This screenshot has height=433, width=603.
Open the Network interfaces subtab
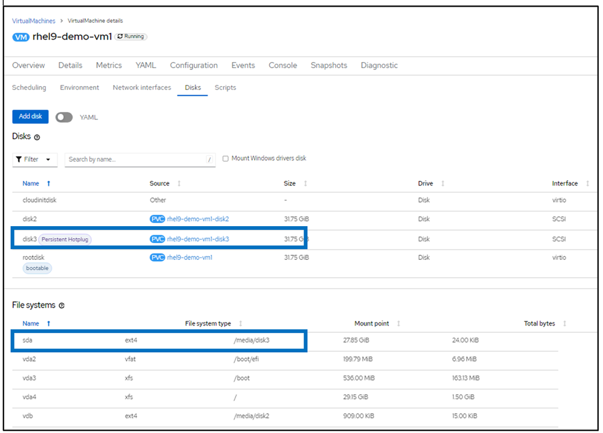pos(142,87)
